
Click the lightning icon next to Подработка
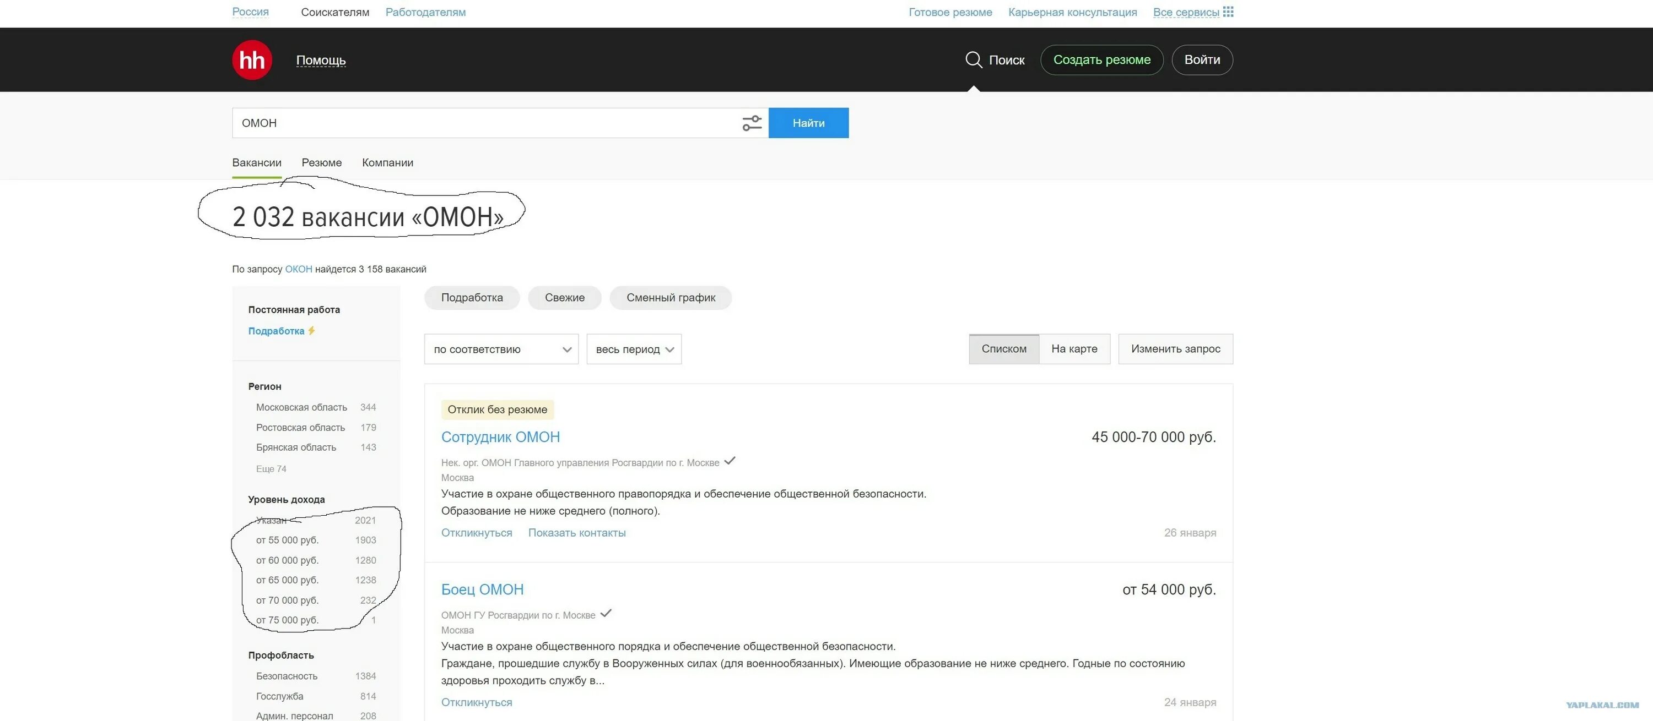point(311,331)
